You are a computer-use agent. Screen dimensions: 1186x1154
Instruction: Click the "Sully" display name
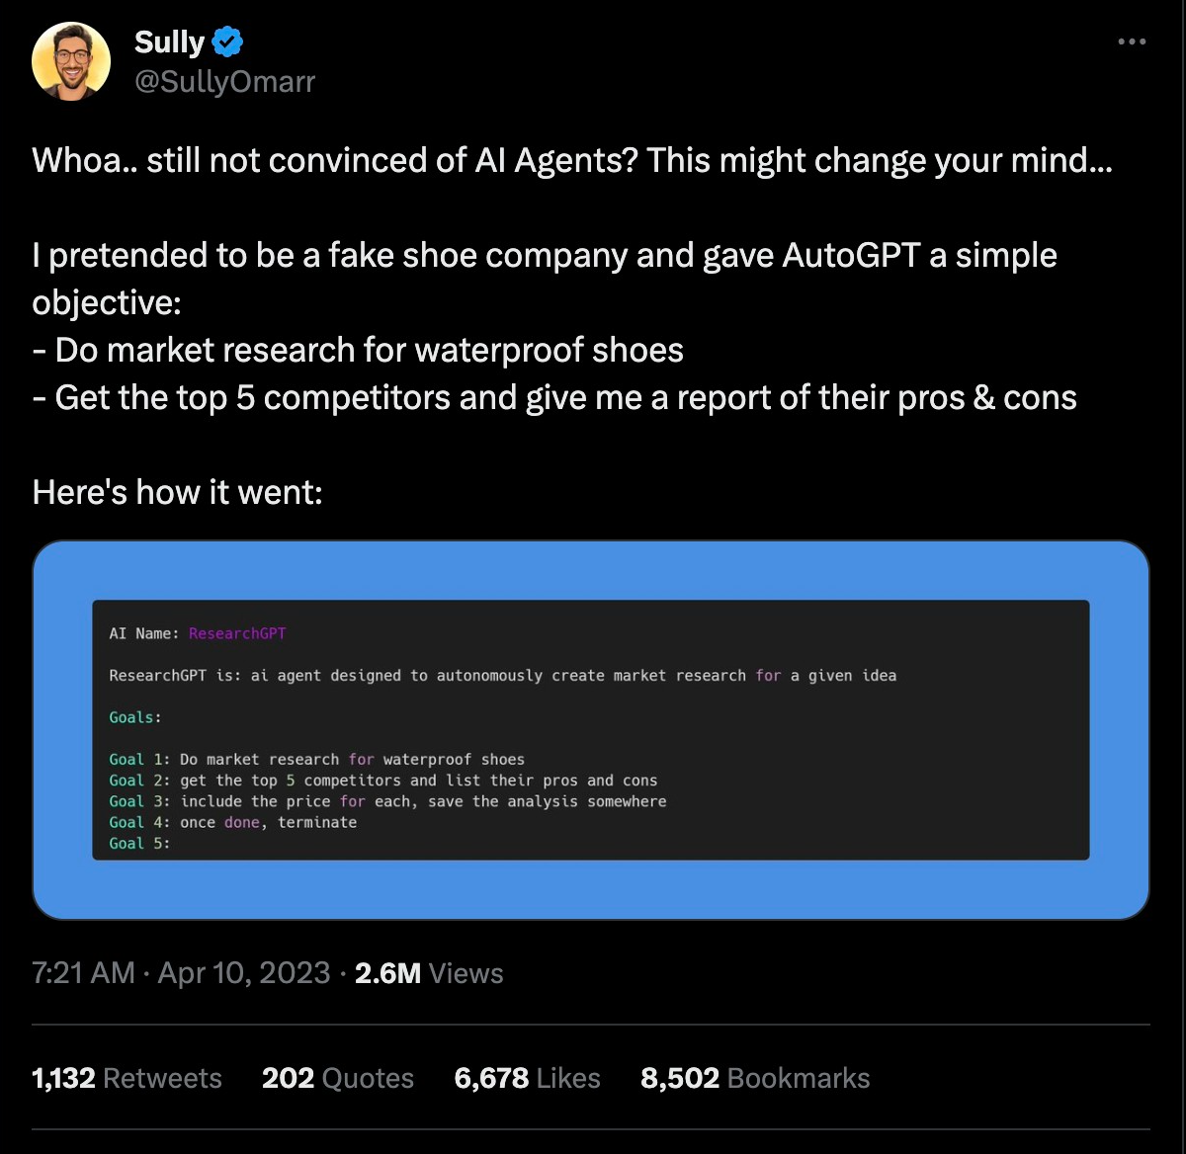pos(168,41)
